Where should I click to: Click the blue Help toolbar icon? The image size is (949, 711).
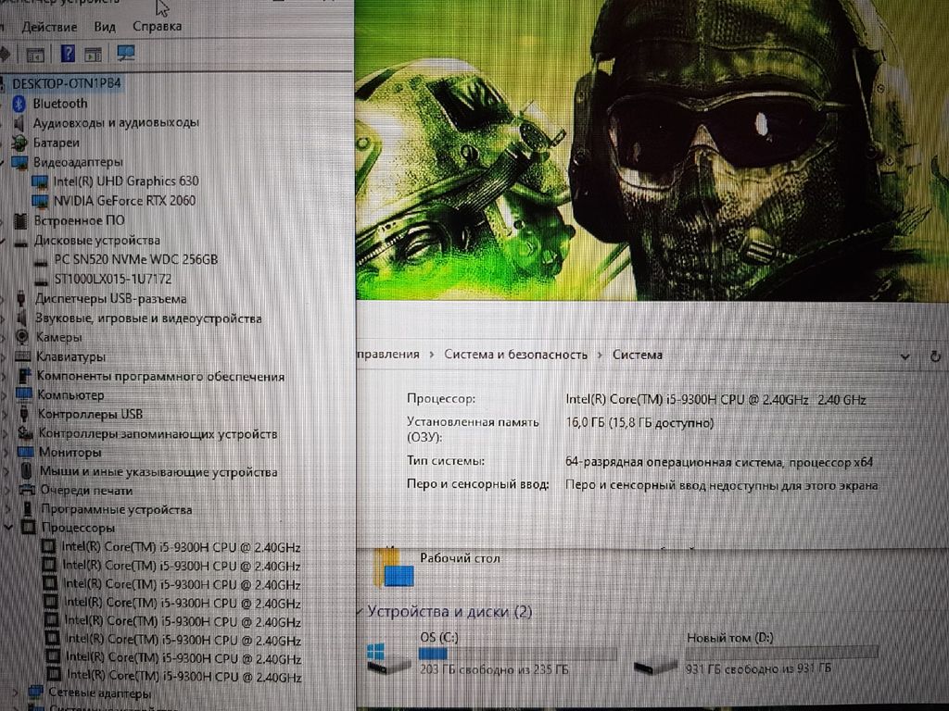(x=68, y=54)
